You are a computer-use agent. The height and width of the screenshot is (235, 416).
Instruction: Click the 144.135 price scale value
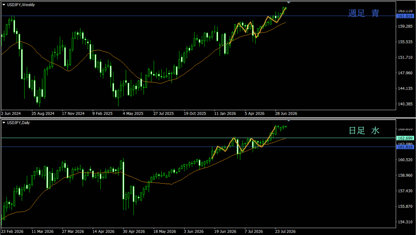point(405,89)
